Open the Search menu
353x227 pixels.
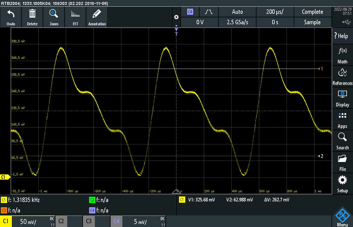pyautogui.click(x=342, y=141)
